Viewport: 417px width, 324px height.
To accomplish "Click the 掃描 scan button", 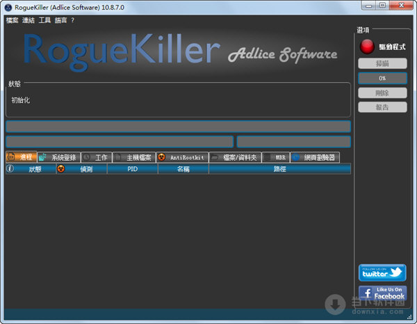I will [382, 63].
